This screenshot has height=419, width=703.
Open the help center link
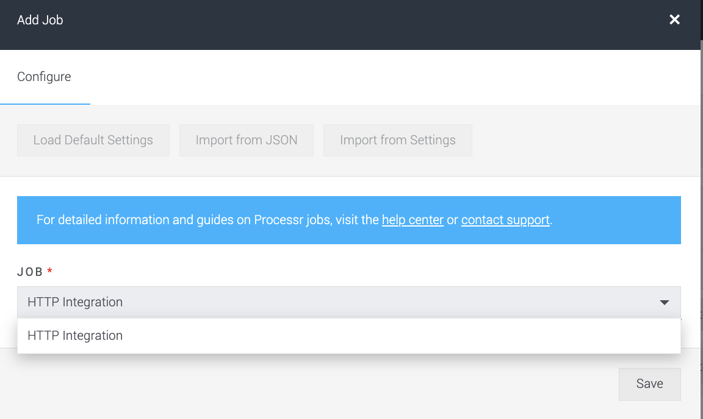[x=412, y=220]
